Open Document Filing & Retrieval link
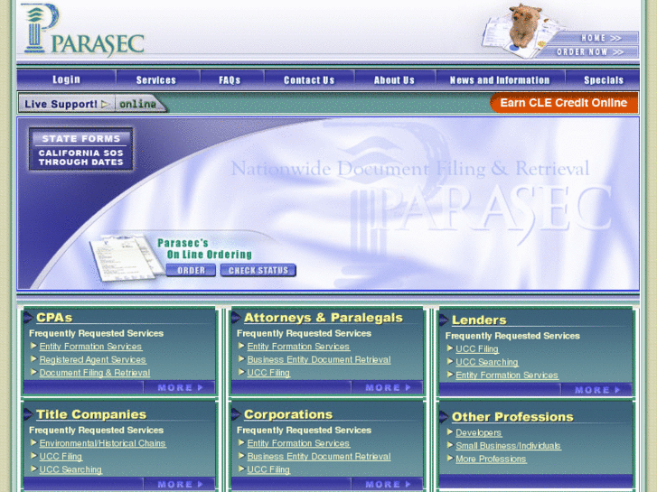Image resolution: width=657 pixels, height=492 pixels. (x=95, y=373)
